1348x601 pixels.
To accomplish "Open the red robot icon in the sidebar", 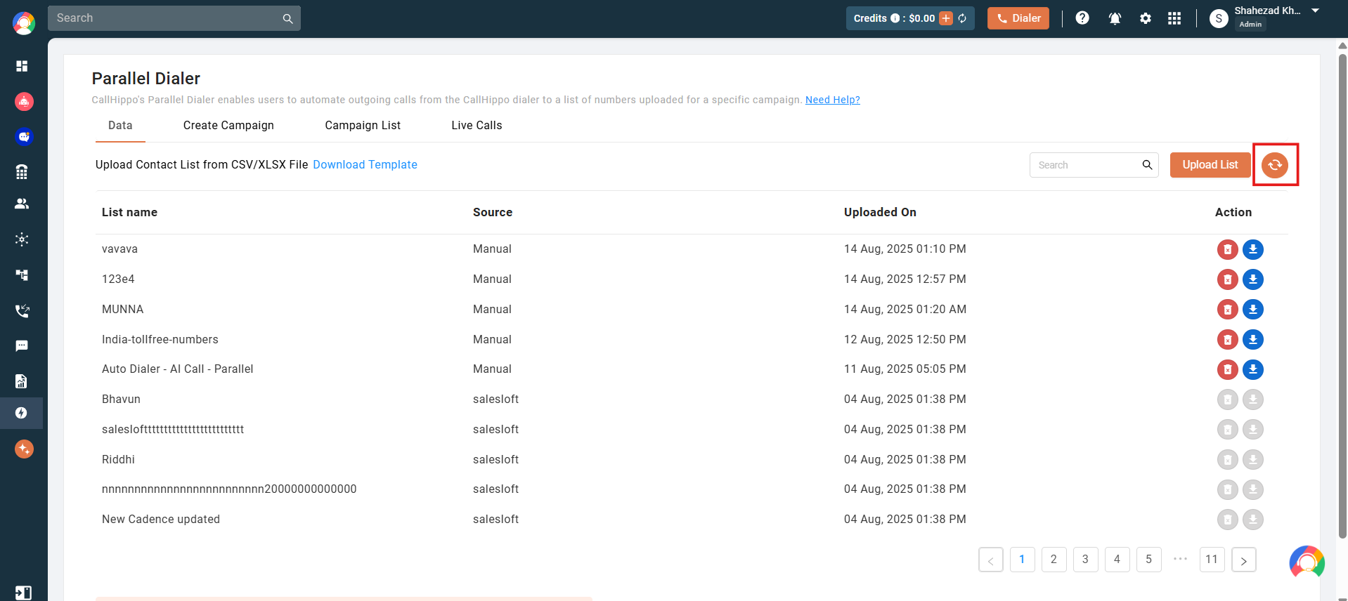I will coord(24,102).
